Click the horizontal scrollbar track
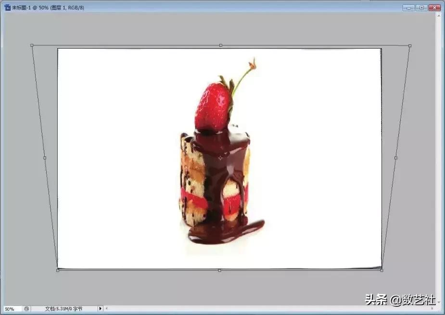This screenshot has height=315, width=445. pyautogui.click(x=269, y=308)
